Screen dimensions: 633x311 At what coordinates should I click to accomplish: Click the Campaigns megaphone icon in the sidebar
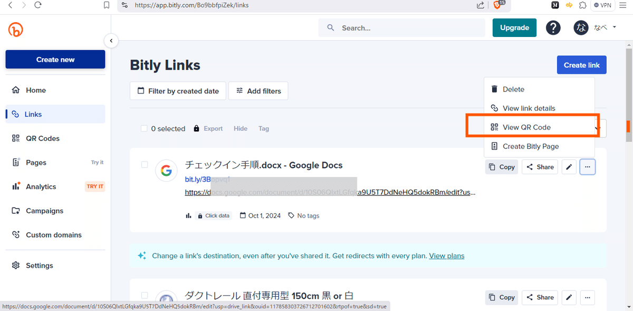pos(15,211)
